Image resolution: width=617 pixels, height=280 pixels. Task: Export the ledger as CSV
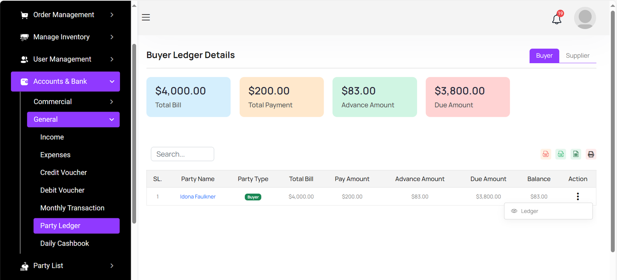(561, 154)
